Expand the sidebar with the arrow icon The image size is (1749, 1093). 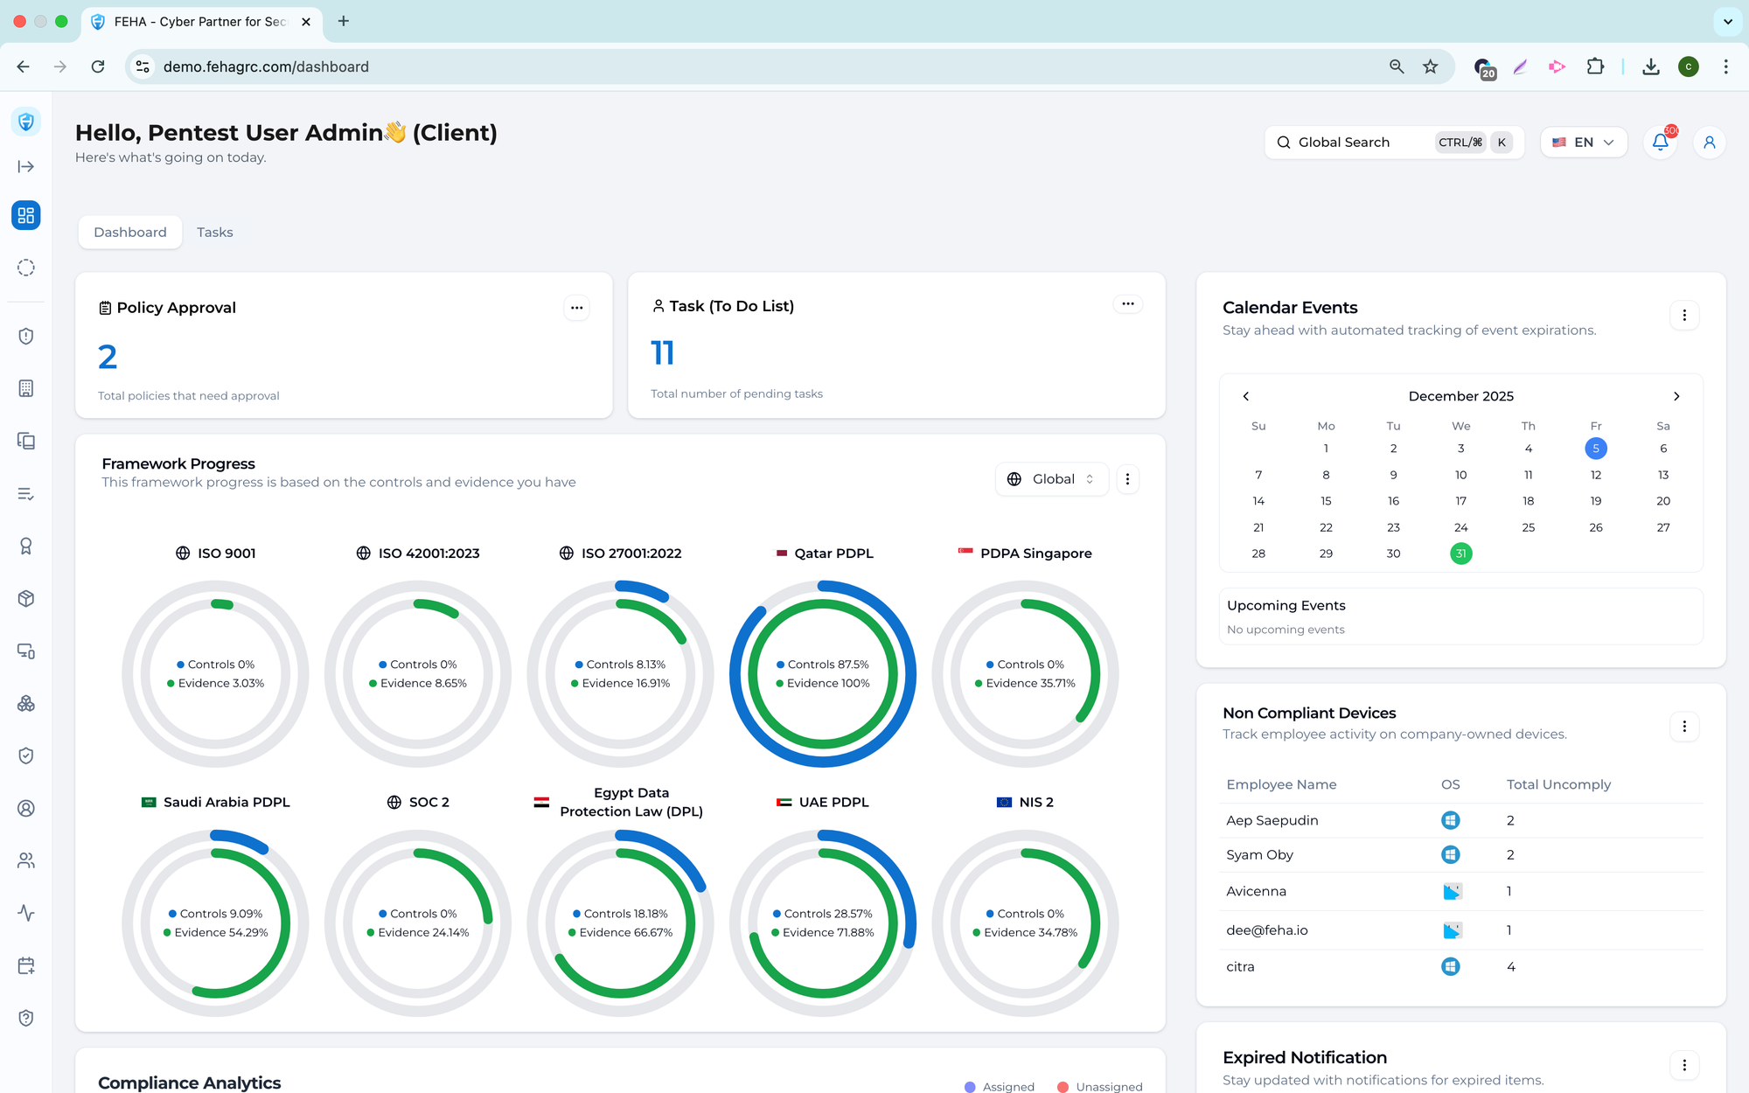[x=26, y=166]
